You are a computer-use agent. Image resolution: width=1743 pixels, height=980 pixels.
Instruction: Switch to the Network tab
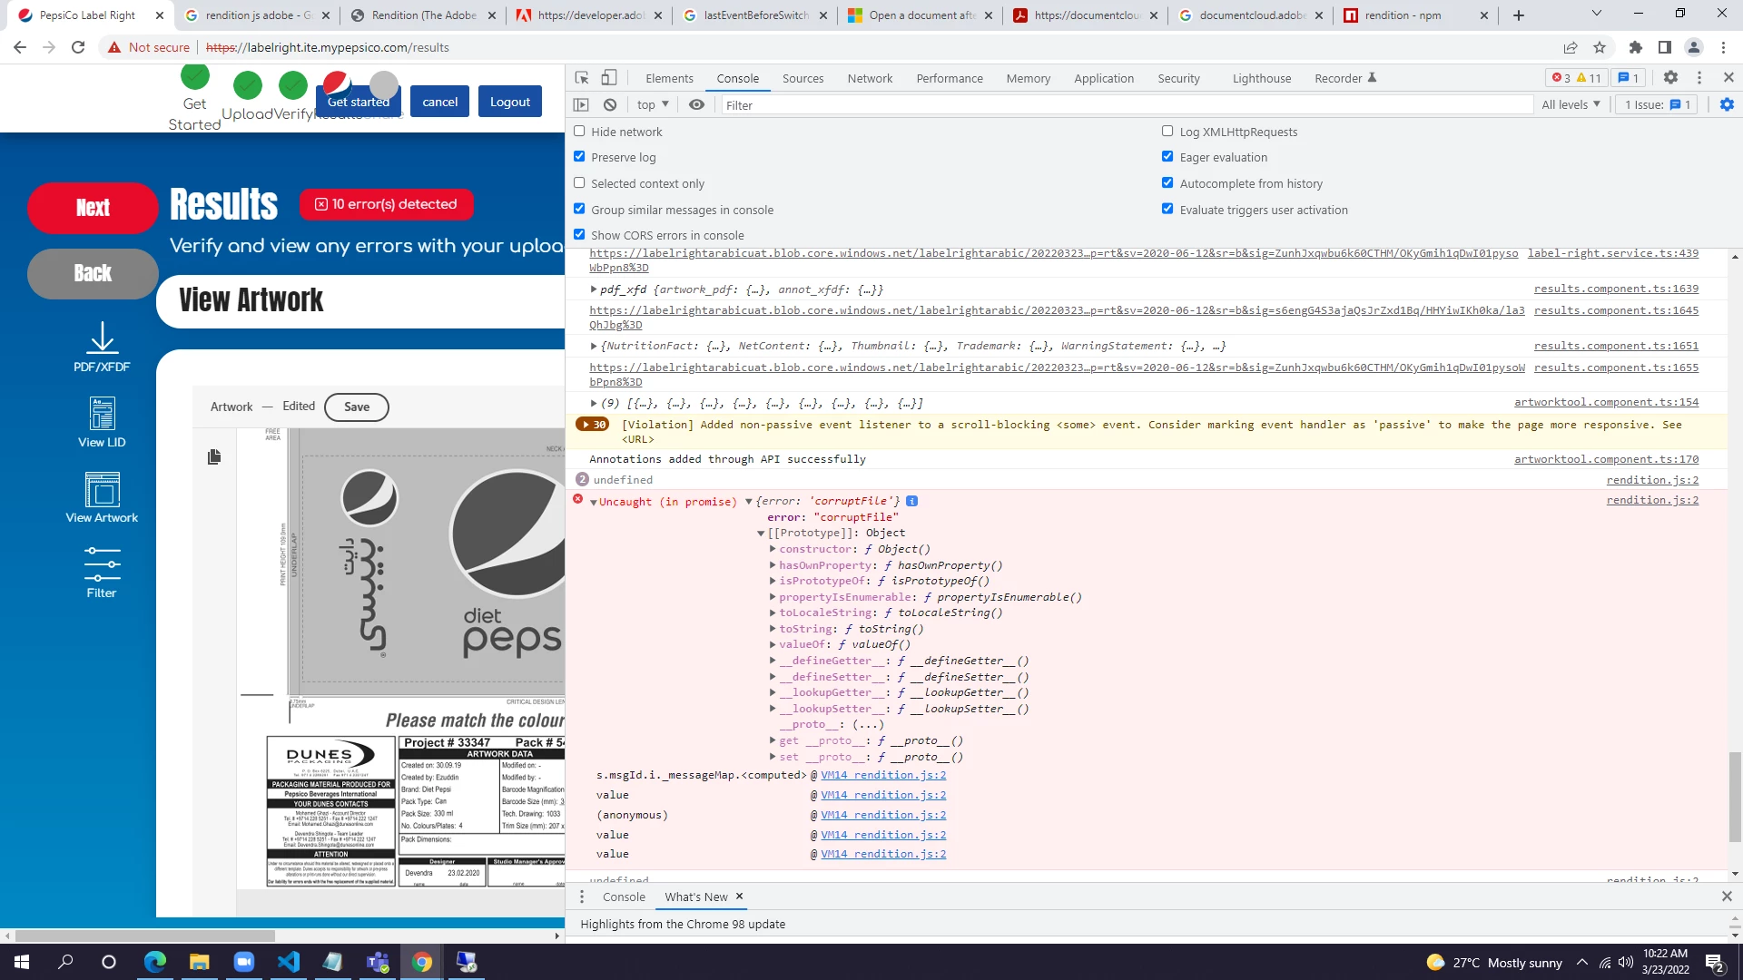pyautogui.click(x=870, y=79)
